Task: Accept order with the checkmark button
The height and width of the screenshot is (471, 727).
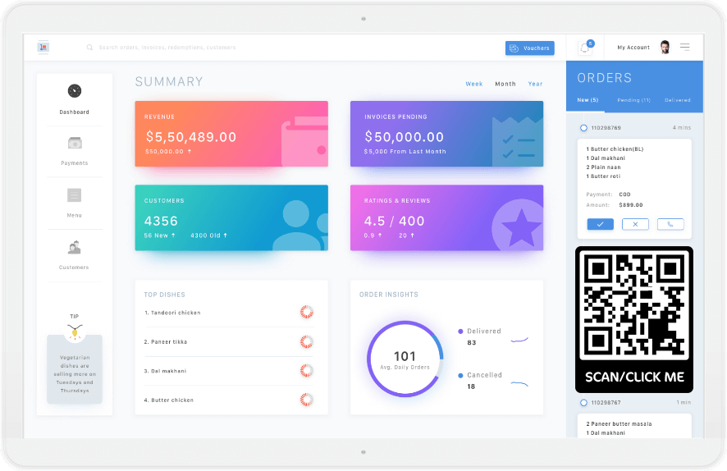Action: coord(601,224)
